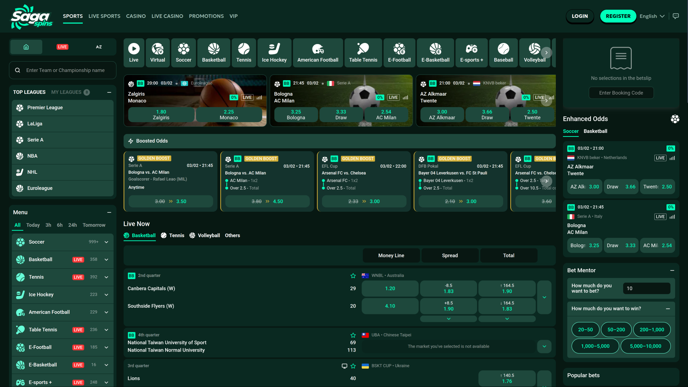Image resolution: width=688 pixels, height=387 pixels.
Task: Open the English language dropdown
Action: [652, 16]
